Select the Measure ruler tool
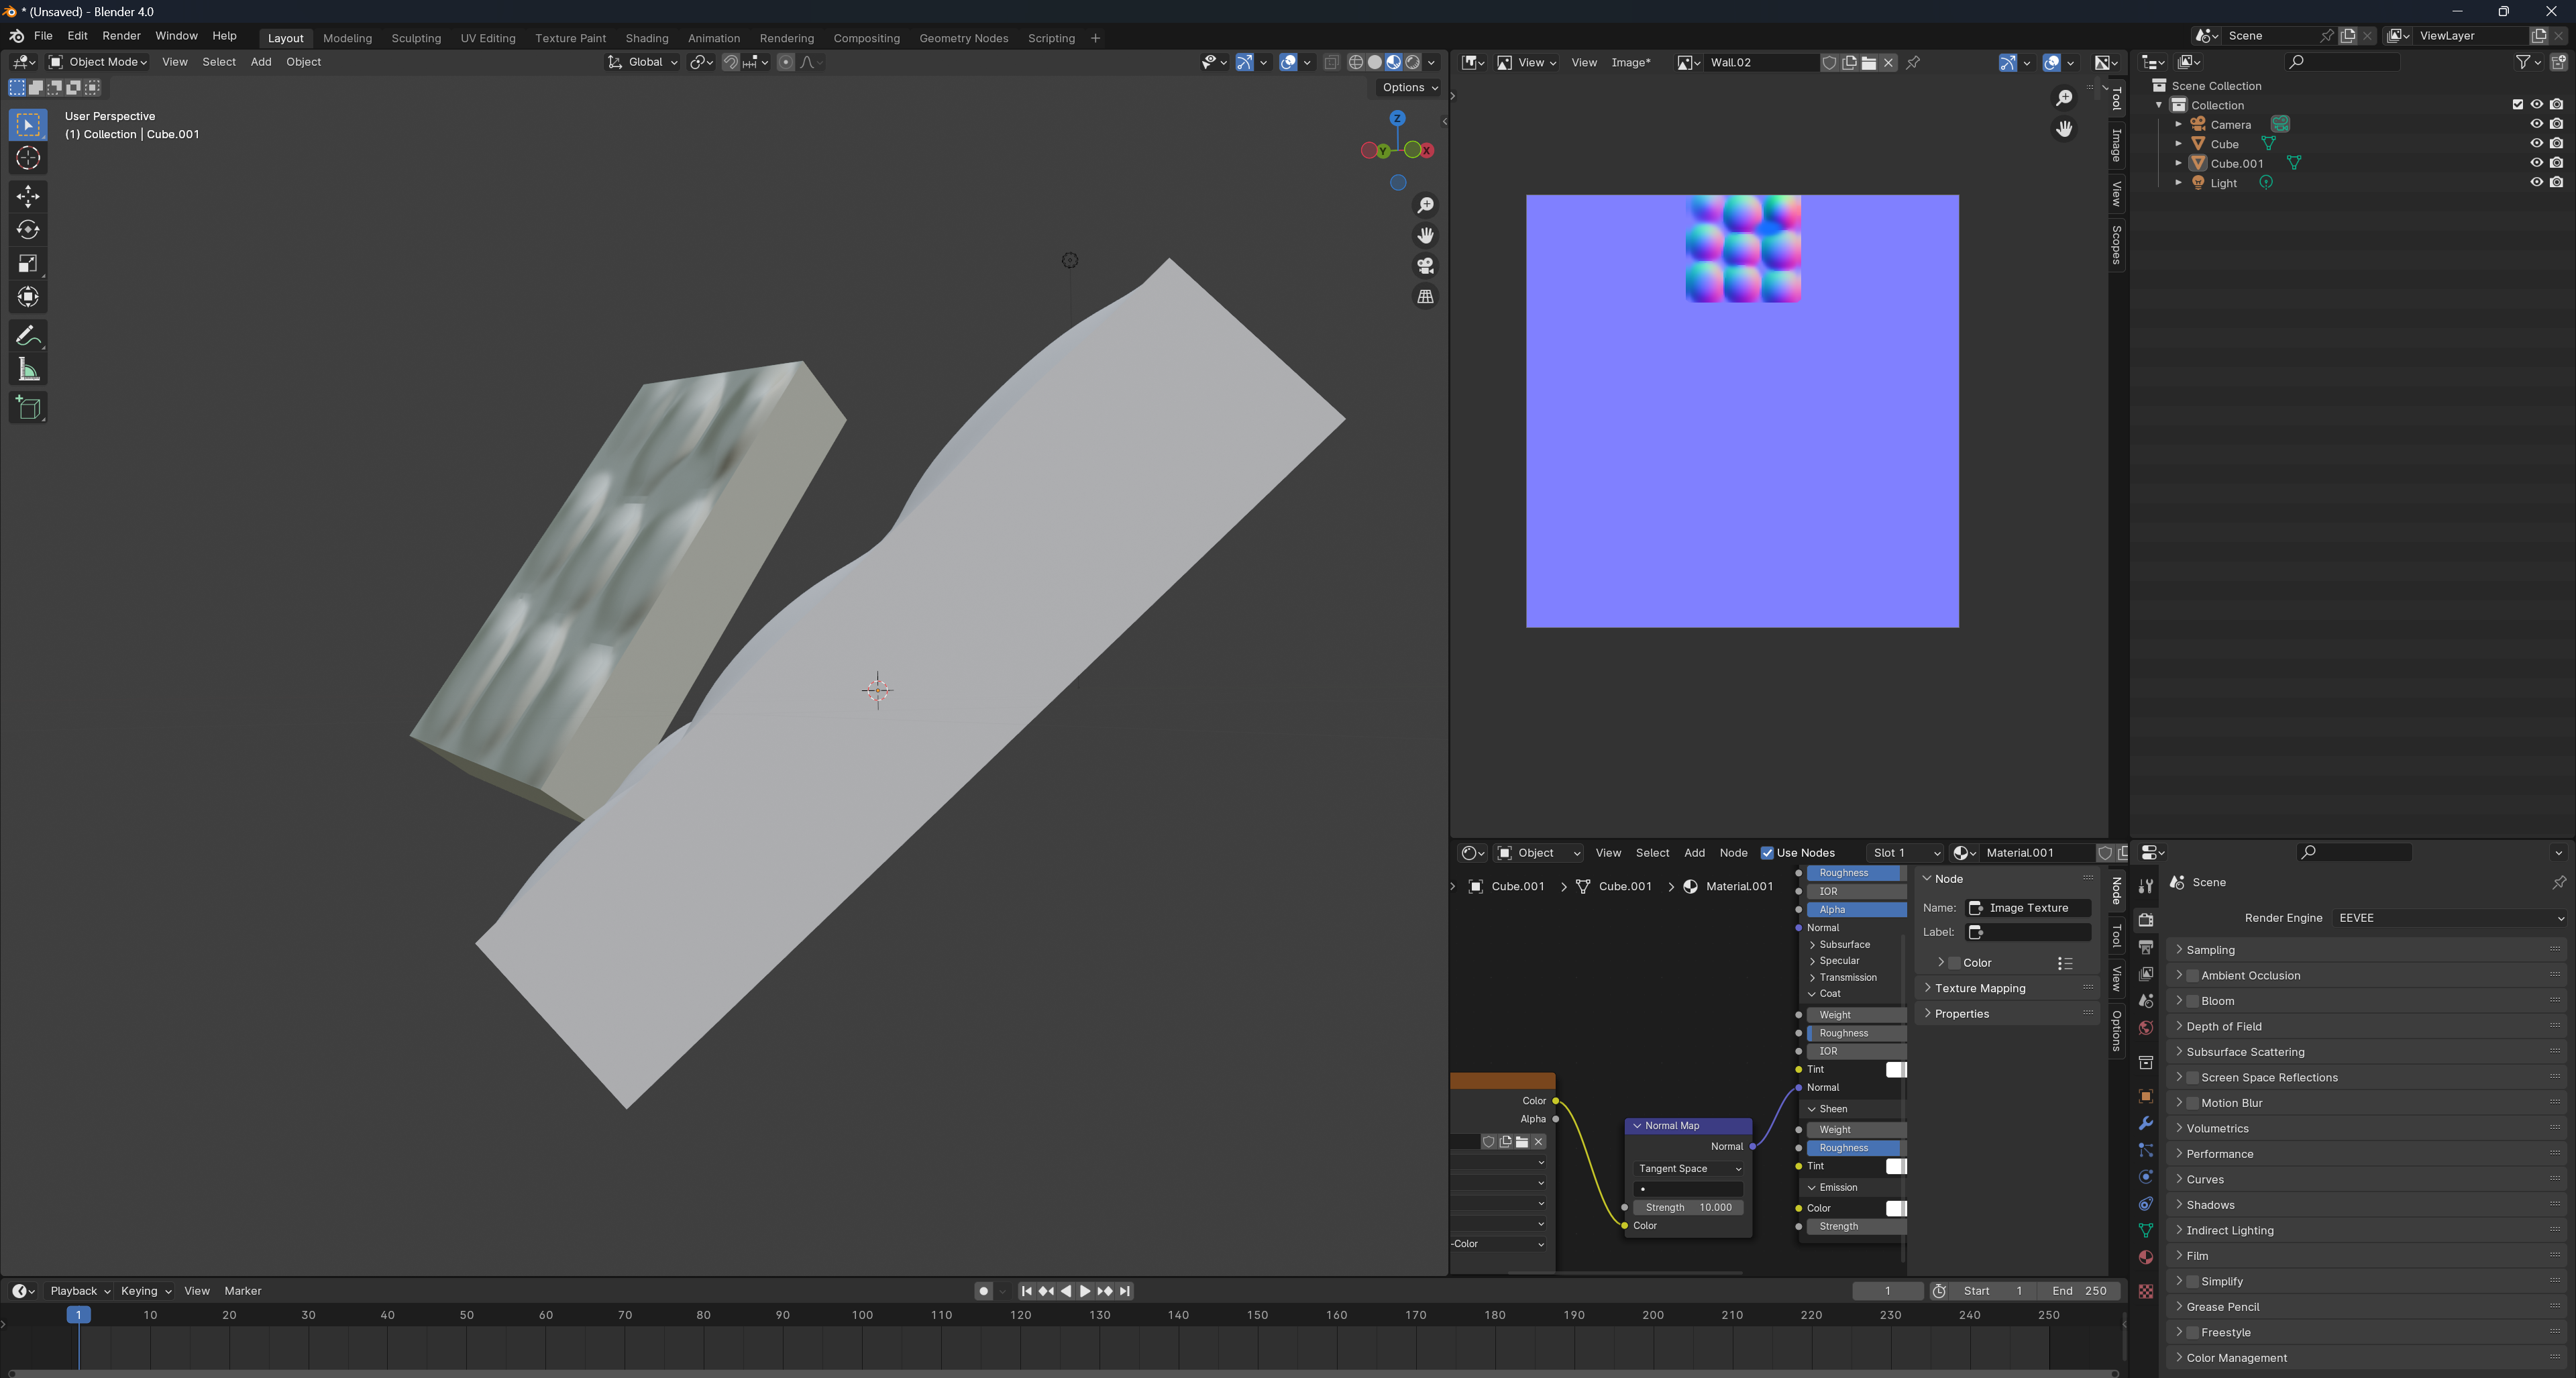Image resolution: width=2576 pixels, height=1378 pixels. [x=28, y=371]
